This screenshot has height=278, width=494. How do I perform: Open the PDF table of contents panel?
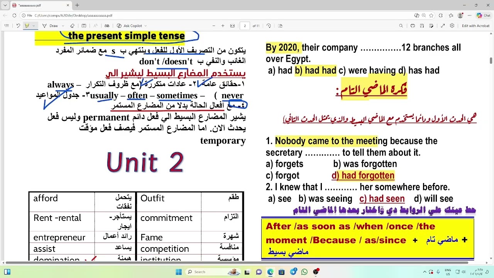(7, 26)
